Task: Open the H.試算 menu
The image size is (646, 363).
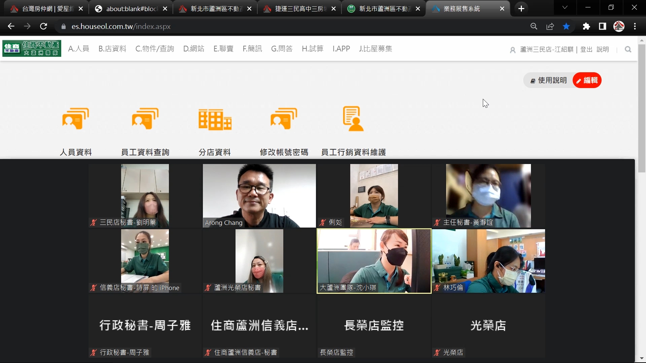Action: 312,49
